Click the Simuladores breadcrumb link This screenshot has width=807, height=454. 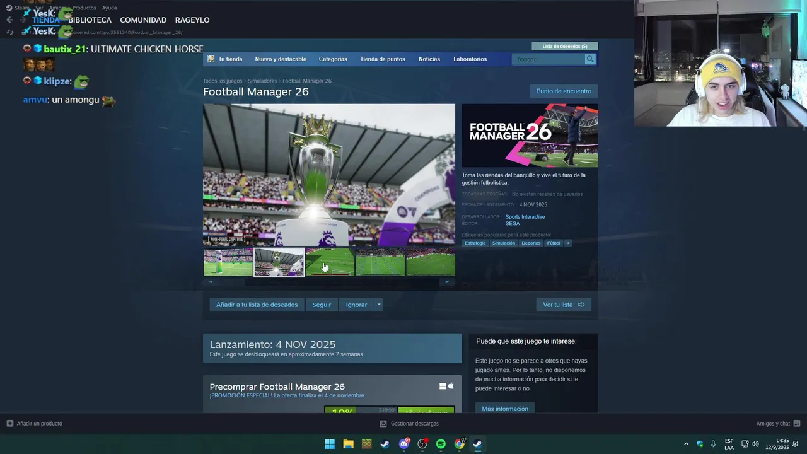262,81
